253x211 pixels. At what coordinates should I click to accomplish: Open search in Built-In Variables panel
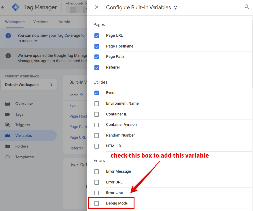click(x=247, y=7)
